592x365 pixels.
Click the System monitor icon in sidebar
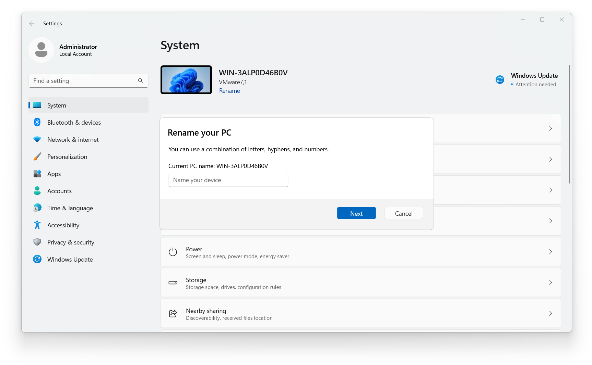(x=37, y=105)
